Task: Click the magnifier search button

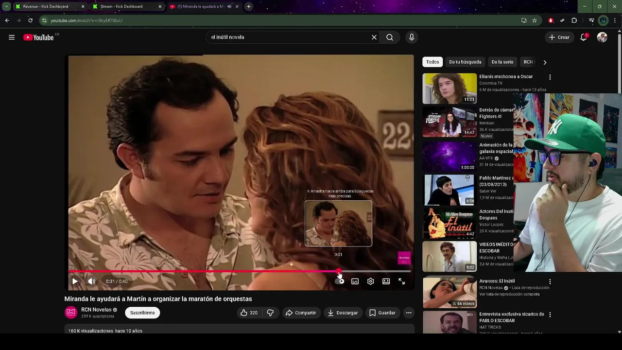Action: (x=390, y=37)
